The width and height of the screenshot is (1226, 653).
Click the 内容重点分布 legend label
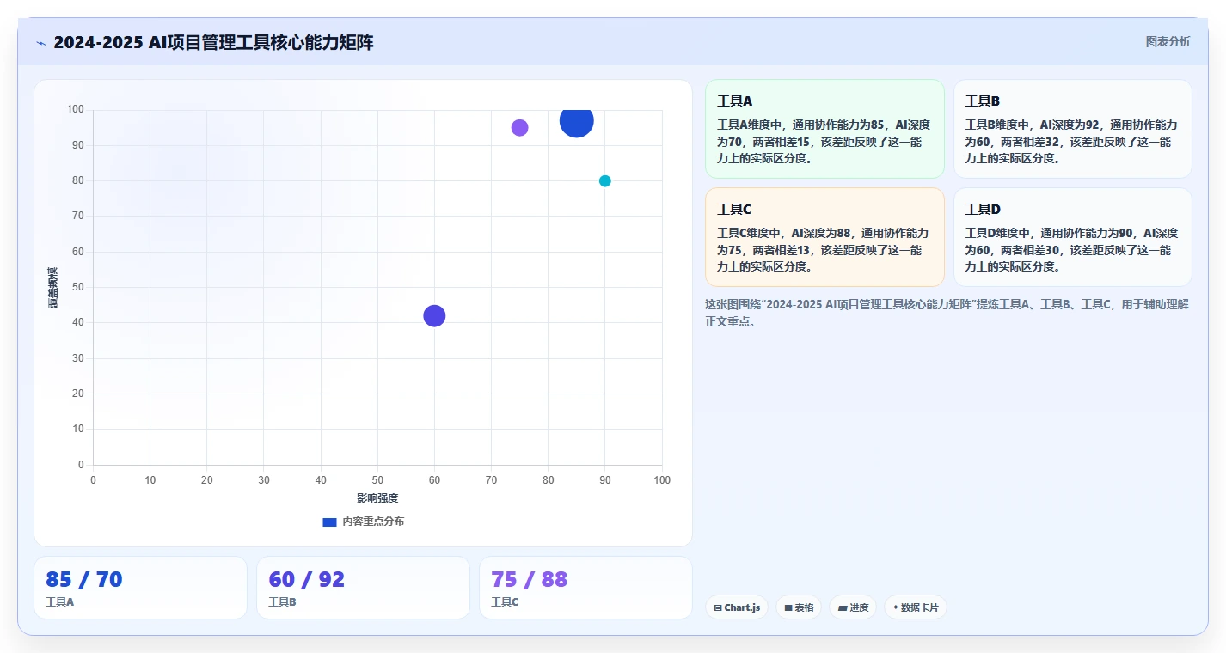373,522
